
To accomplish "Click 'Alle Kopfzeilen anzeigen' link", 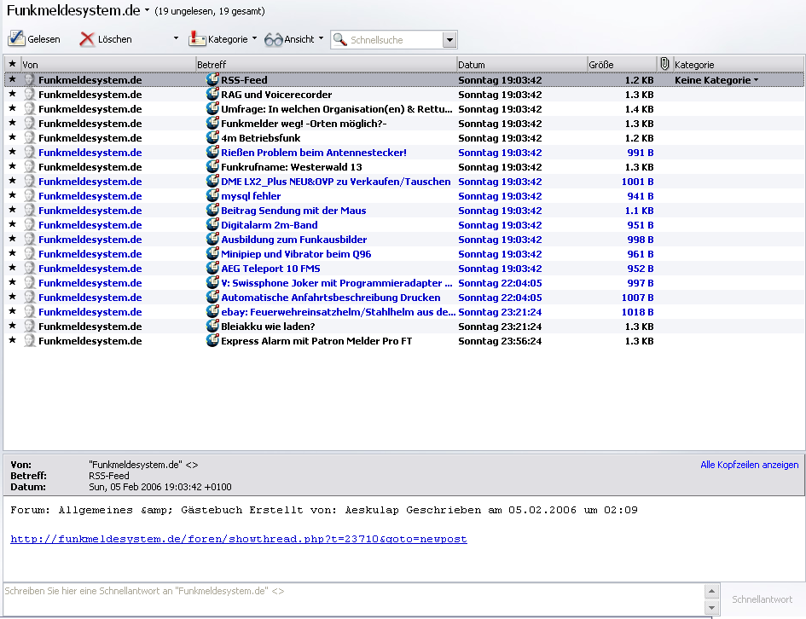I will pos(749,465).
